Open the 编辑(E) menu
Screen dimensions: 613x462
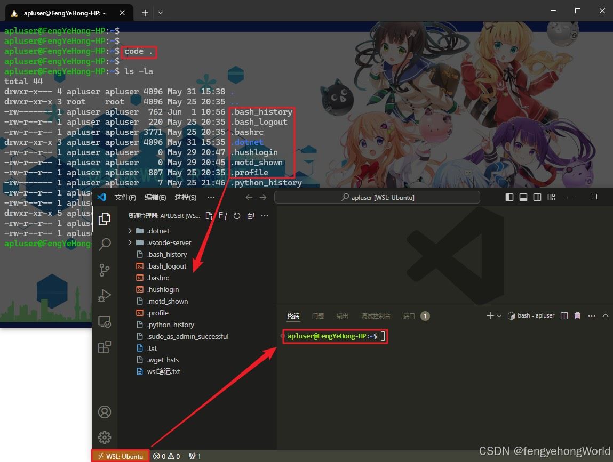[x=155, y=197]
